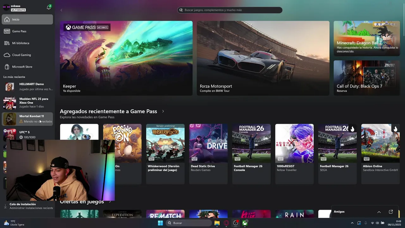Expand Agregados recientemente a Game Pass chevron

(x=163, y=111)
